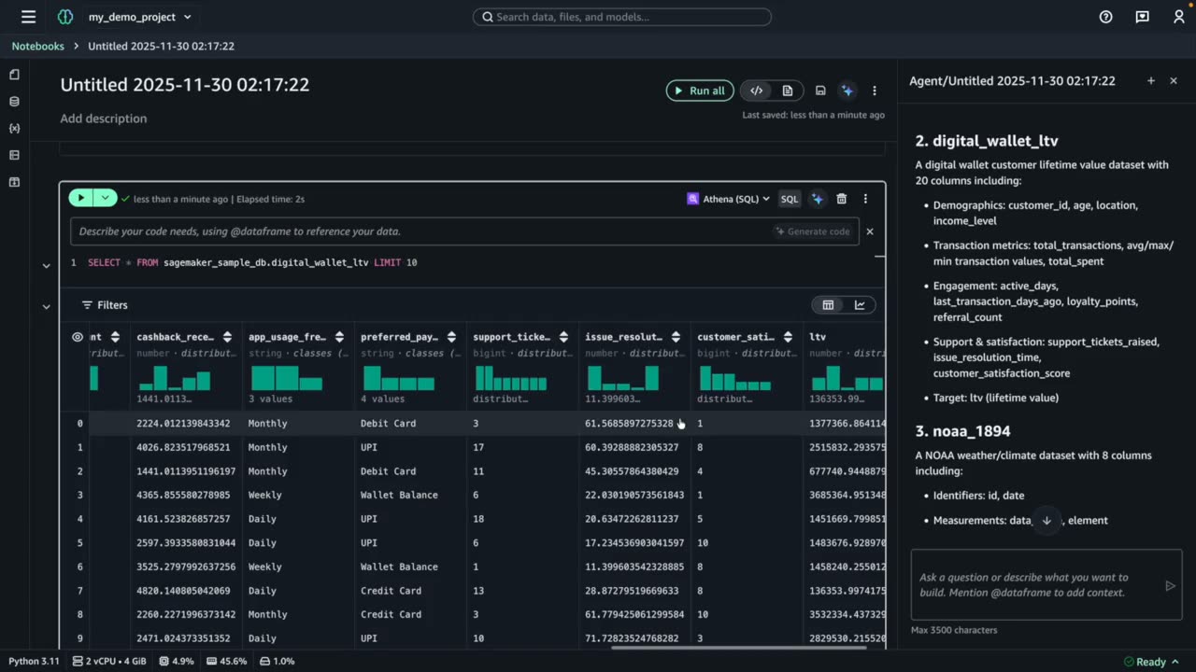Open the Filters button

(104, 305)
